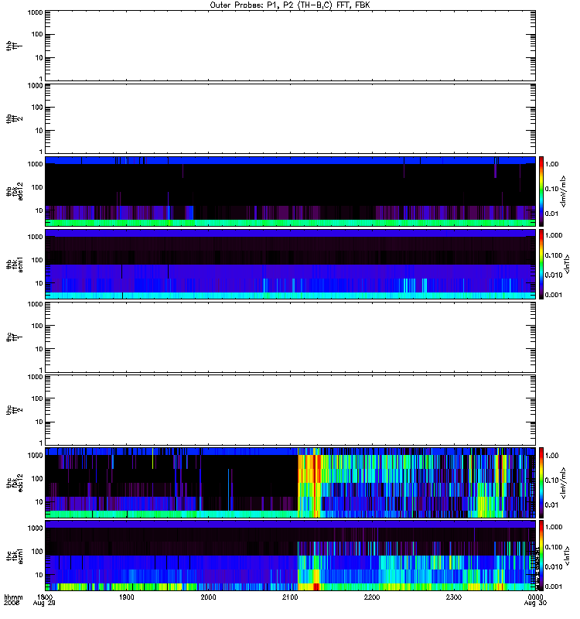Screen dimensions: 580x619
Task: Click the 'thb fff 1' y-axis label
Action: tap(15, 46)
